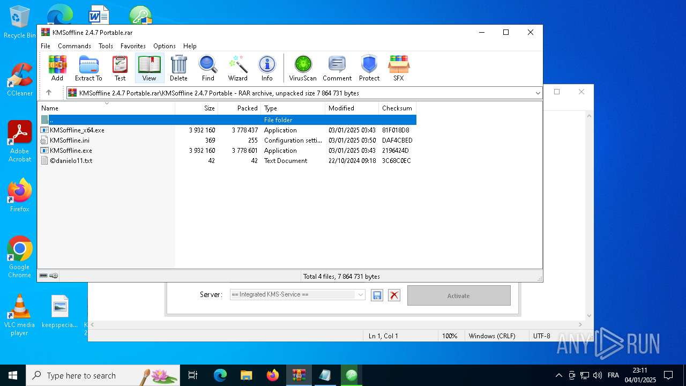Click Ln 1, Col 1 in Notepad status bar
Screen dimensions: 686x386
coord(383,336)
